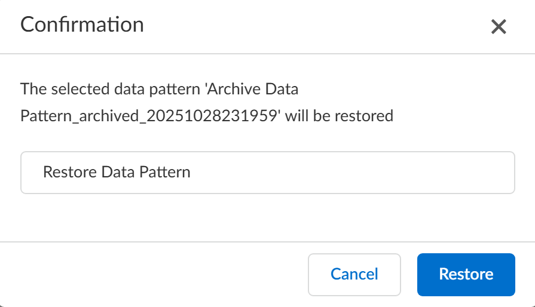
Task: Click the word 'Restore' inside the input field
Action: pyautogui.click(x=69, y=173)
